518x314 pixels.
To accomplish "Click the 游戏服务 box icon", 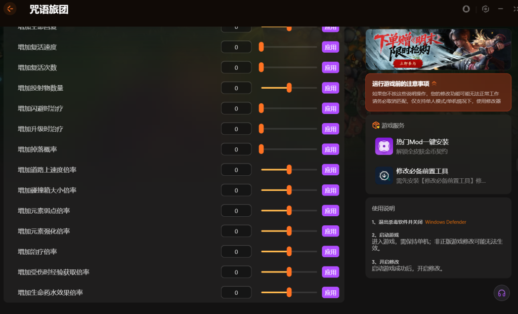I will coord(376,126).
